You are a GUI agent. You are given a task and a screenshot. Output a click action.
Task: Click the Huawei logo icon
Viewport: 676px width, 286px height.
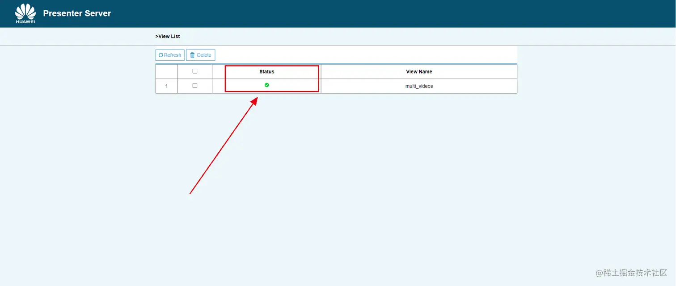pyautogui.click(x=25, y=13)
